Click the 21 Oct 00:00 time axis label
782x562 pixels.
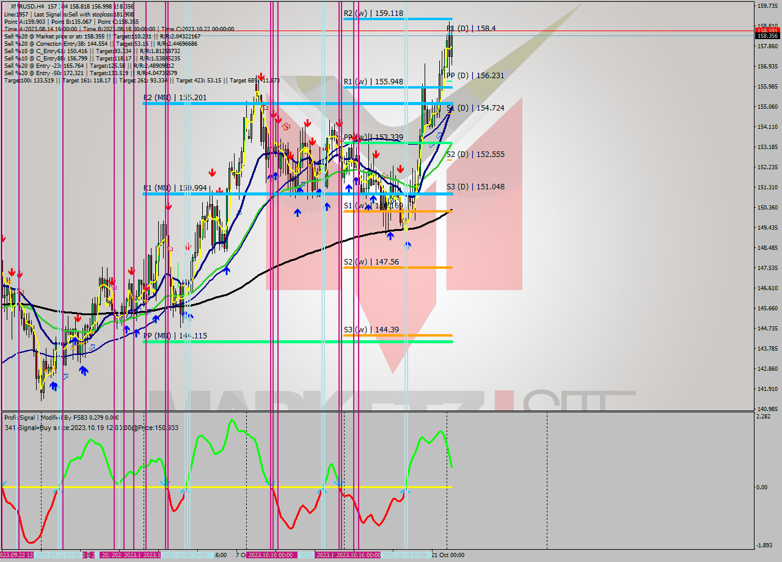pyautogui.click(x=447, y=555)
